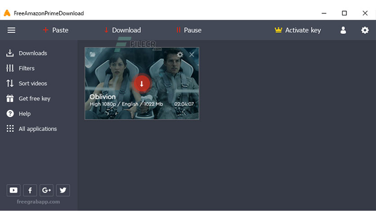The image size is (376, 217).
Task: Open the Twitter social link
Action: click(63, 190)
